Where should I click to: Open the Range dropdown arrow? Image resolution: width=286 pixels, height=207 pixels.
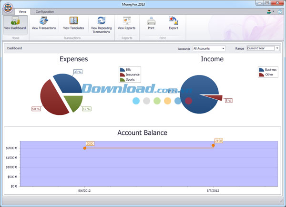(x=277, y=48)
